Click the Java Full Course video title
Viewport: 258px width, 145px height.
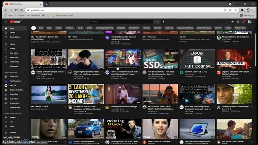(196, 72)
